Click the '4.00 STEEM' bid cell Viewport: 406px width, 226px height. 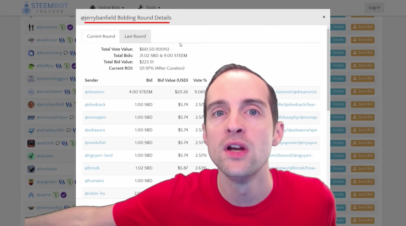coord(140,92)
